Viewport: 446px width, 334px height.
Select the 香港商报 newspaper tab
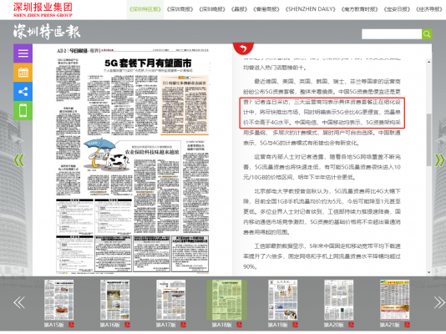266,9
